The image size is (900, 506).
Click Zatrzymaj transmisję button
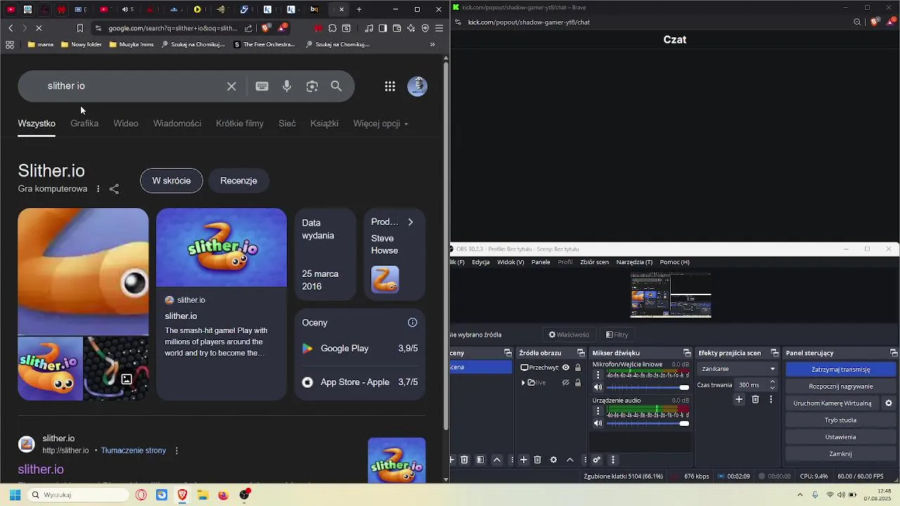(840, 369)
